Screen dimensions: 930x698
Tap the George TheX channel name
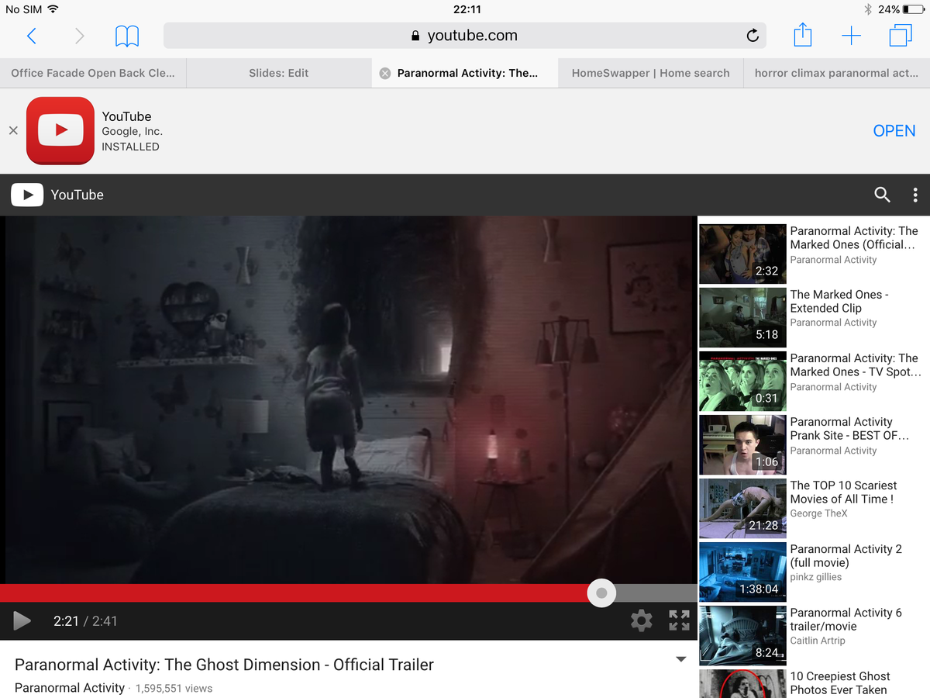818,513
